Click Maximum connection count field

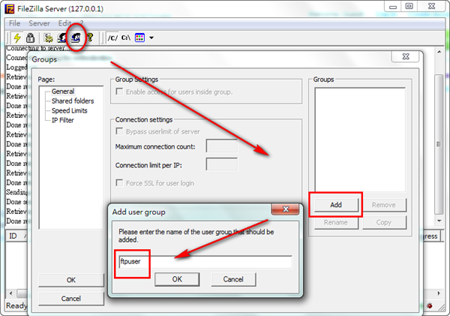tap(222, 146)
